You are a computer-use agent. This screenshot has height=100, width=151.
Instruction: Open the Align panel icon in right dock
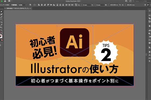[x=150, y=48]
